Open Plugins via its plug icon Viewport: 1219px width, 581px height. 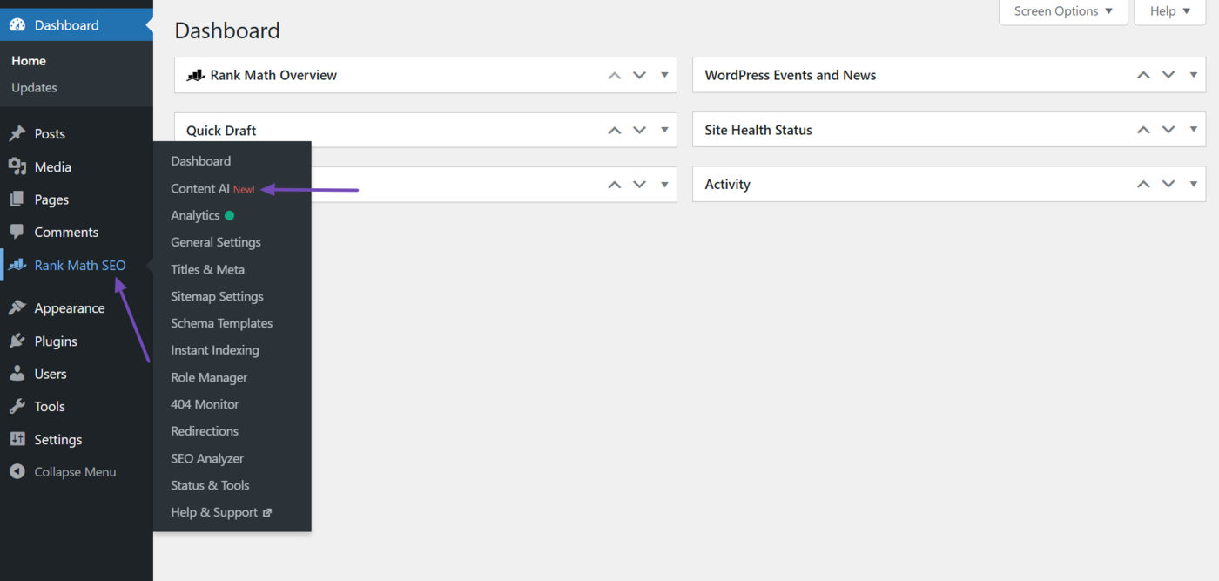point(19,341)
